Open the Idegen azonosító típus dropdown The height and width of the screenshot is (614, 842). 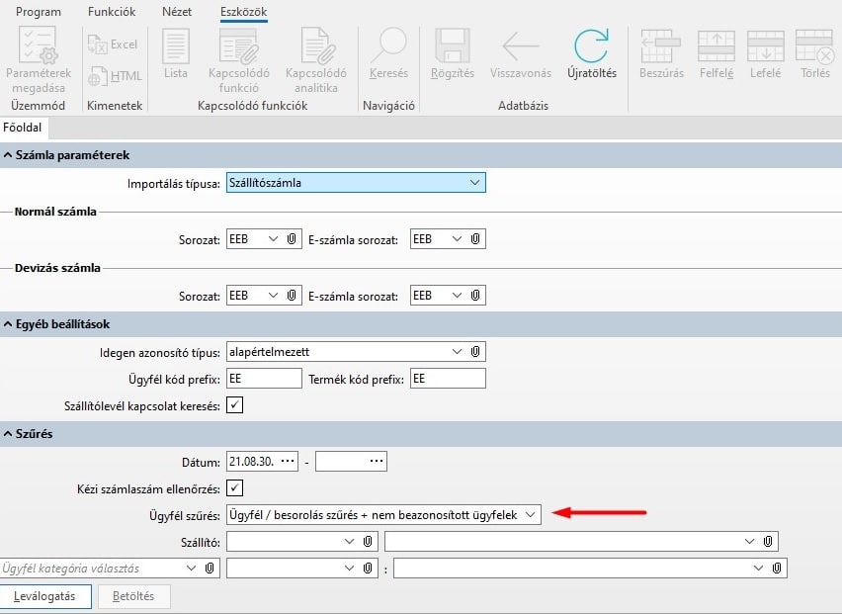pos(456,351)
